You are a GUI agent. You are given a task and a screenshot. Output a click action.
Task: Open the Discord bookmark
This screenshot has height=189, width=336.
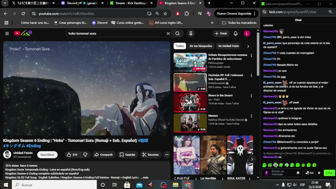[x=100, y=23]
